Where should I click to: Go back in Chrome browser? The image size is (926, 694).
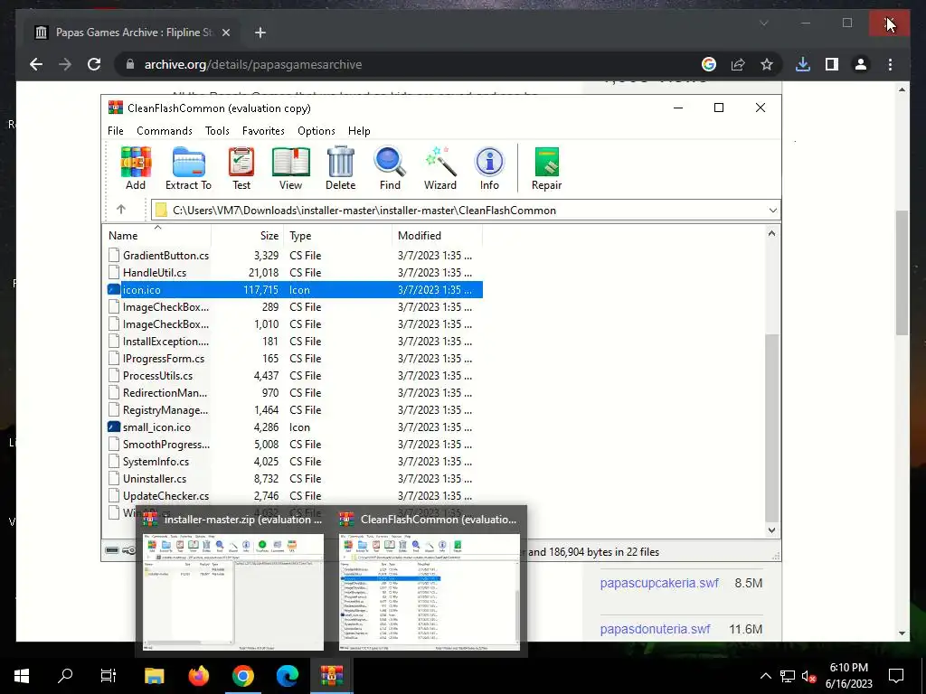pyautogui.click(x=36, y=64)
